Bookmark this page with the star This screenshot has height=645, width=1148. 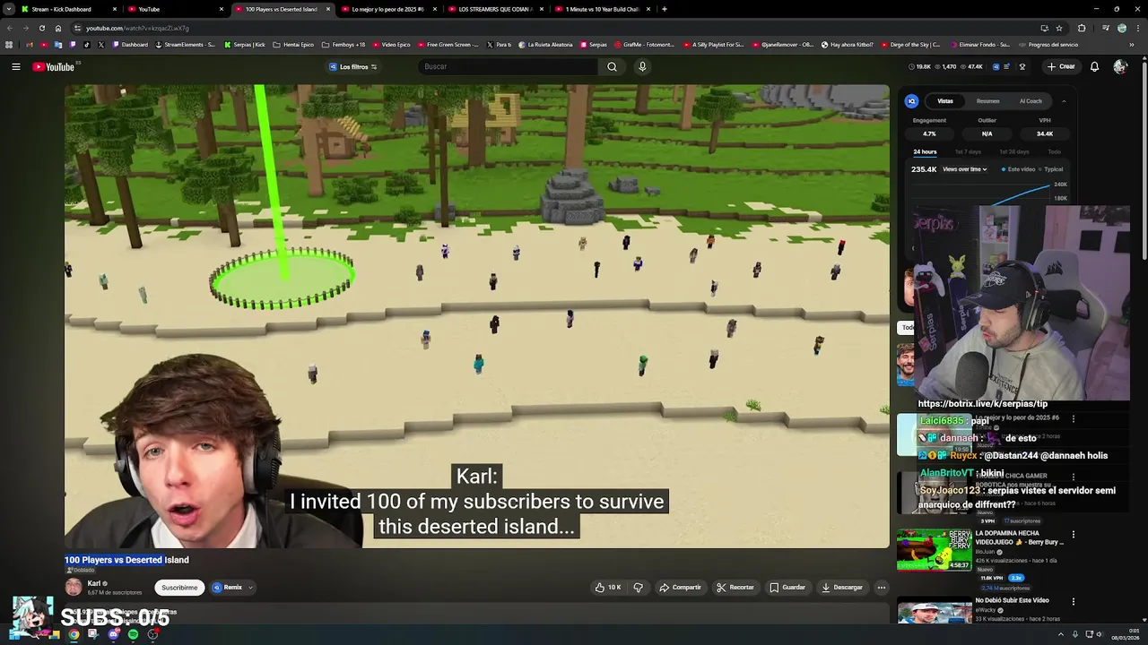point(1059,28)
